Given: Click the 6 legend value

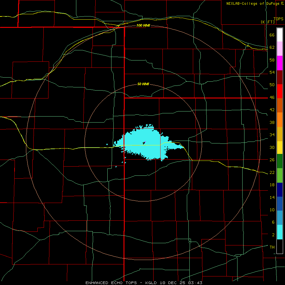Looking at the screenshot, I should click(273, 222).
